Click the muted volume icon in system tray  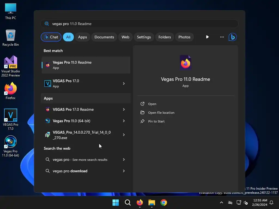pyautogui.click(x=246, y=202)
